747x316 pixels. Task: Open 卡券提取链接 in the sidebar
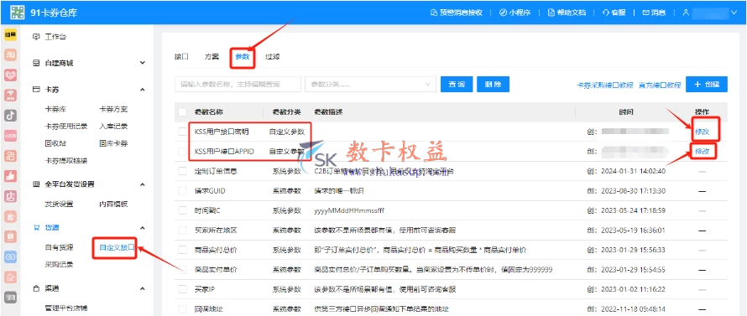point(65,161)
